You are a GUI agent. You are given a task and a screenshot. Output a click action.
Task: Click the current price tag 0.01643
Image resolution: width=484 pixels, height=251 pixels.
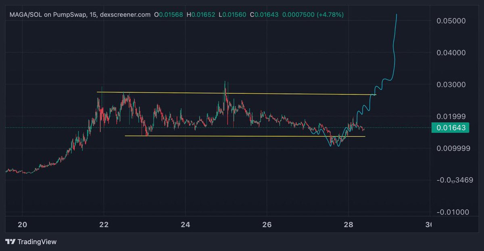(451, 128)
